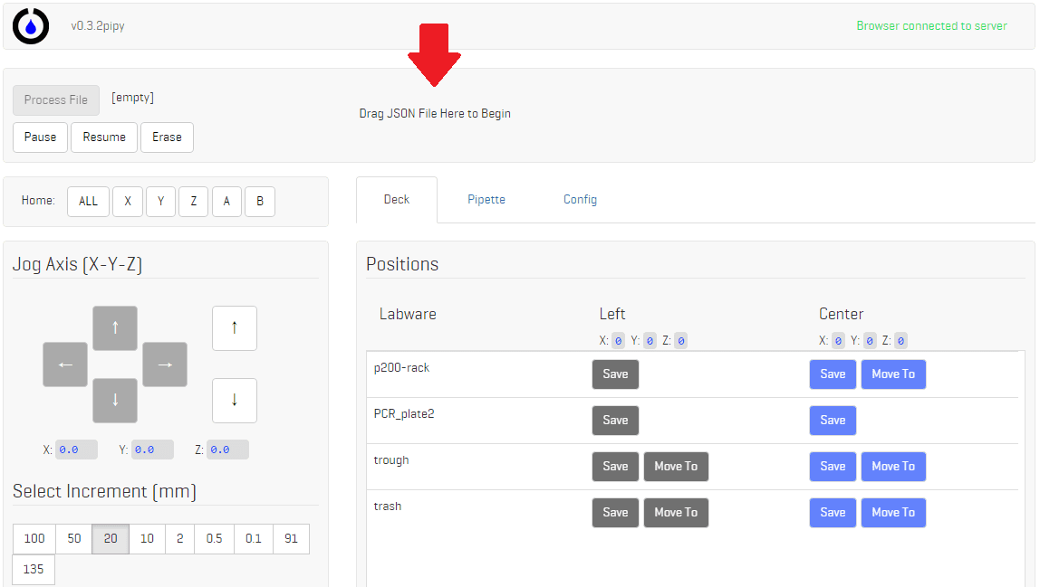Viewport: 1040px width, 587px height.
Task: Click the Browser connected to server status
Action: (x=931, y=25)
